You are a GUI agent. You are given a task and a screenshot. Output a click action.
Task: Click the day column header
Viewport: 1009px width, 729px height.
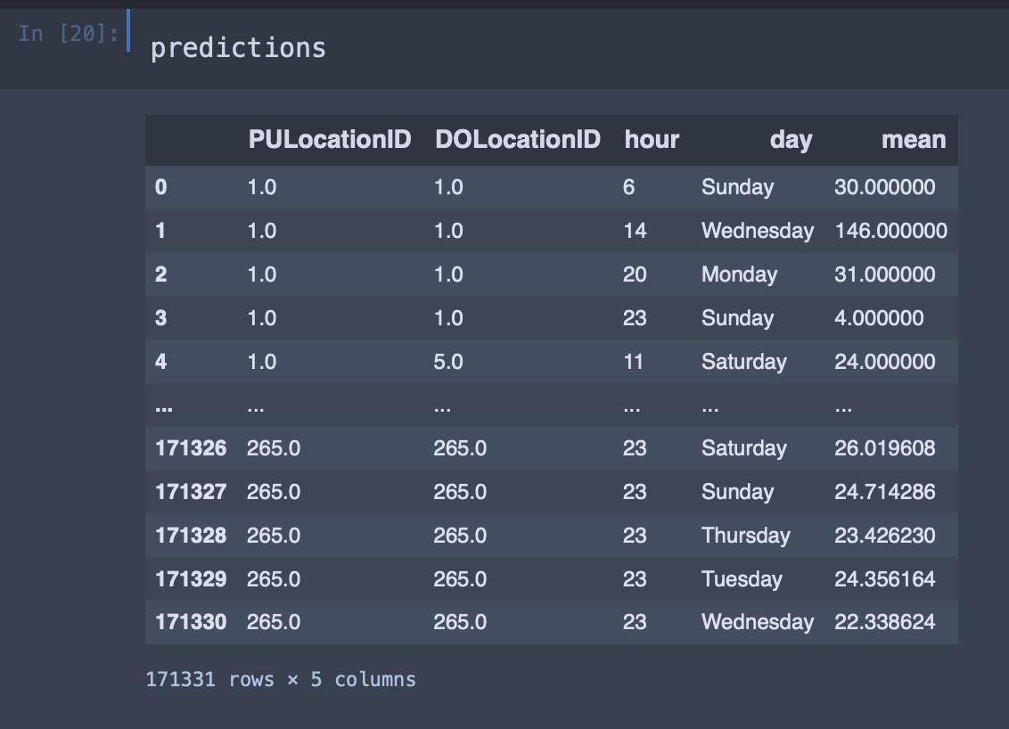tap(791, 140)
